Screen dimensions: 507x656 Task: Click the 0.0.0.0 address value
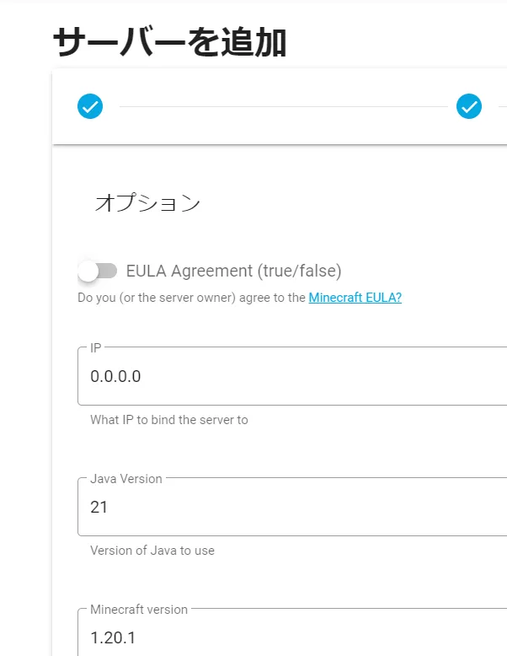115,377
